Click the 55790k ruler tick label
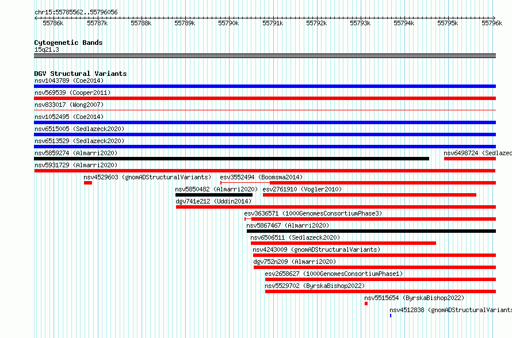The image size is (512, 338). [x=228, y=23]
